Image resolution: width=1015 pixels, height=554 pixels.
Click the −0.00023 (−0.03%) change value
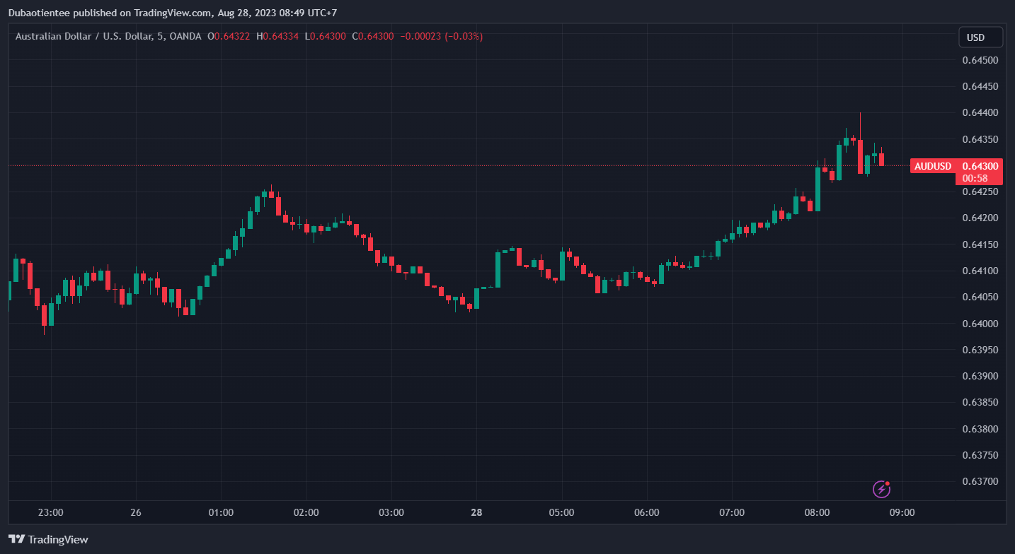tap(442, 36)
